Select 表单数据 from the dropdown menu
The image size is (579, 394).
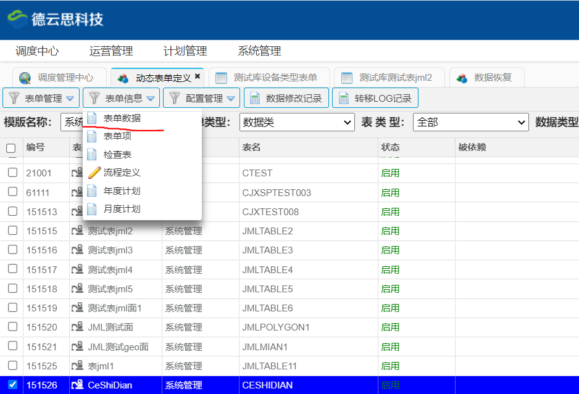(122, 118)
